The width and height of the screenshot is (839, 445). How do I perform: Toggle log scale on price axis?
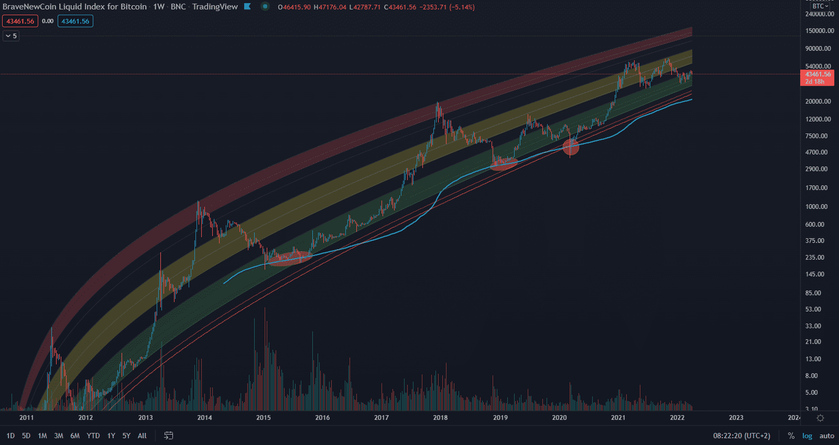[807, 436]
